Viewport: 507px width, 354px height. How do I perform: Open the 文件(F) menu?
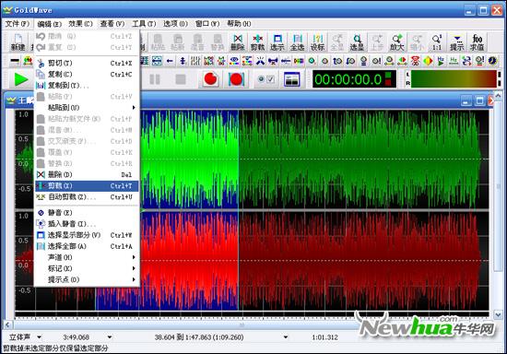tap(18, 24)
